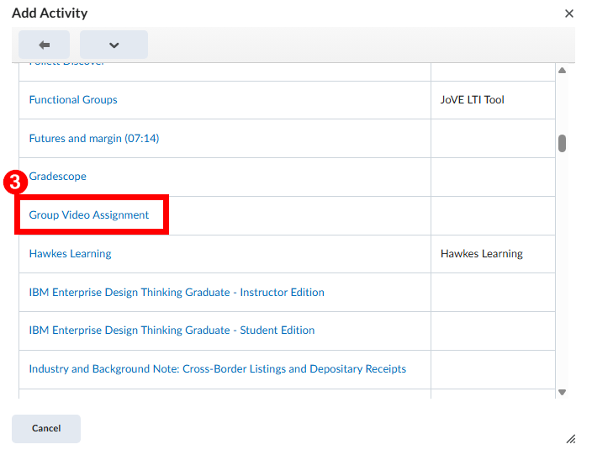Select IBM Enterprise Design Thinking Instructor Edition
The image size is (592, 455).
(177, 293)
